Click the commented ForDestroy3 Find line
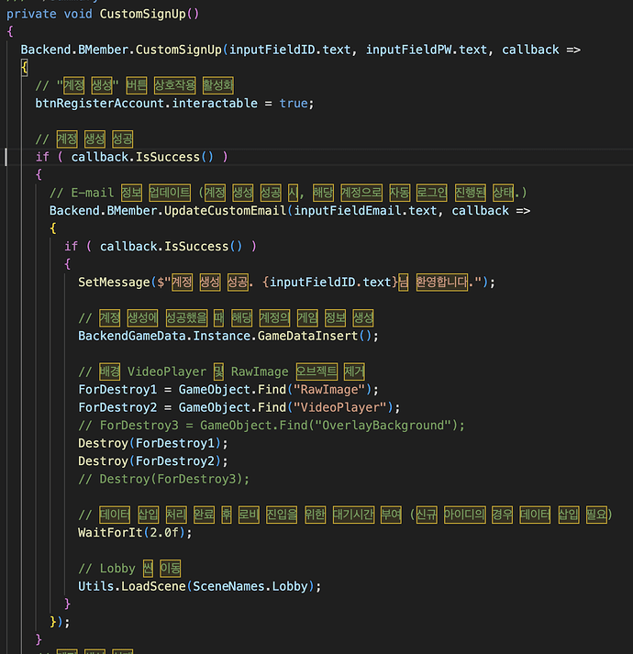Viewport: 633px width, 654px height. (x=272, y=426)
